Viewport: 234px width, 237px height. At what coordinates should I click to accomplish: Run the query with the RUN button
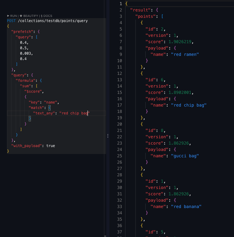tap(12, 16)
